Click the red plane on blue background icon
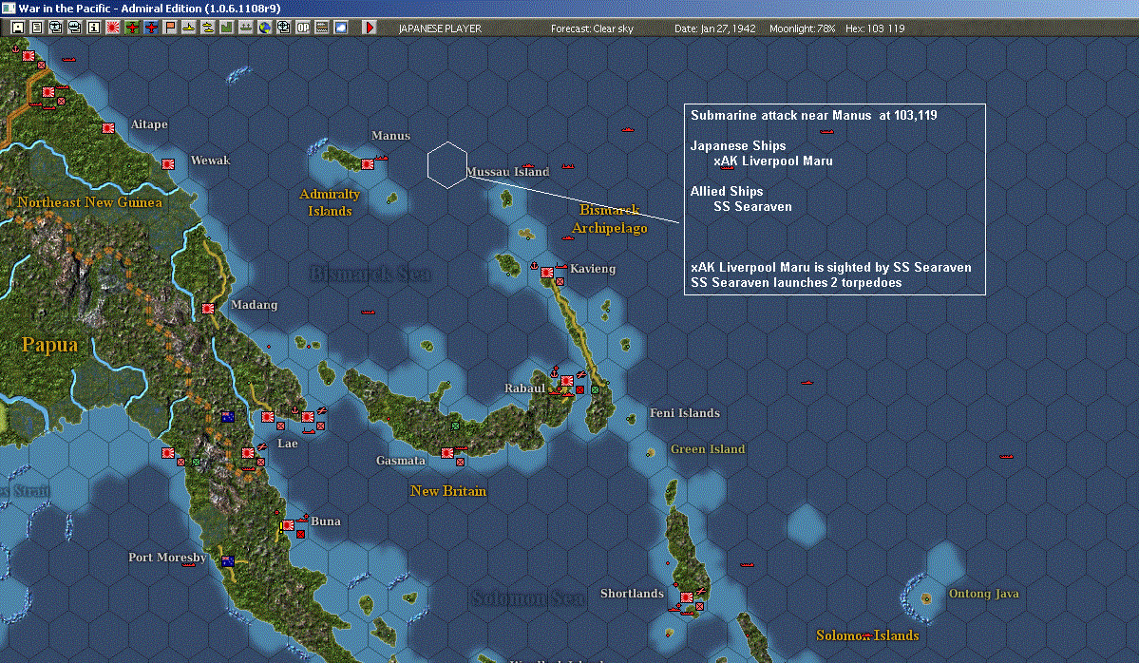The width and height of the screenshot is (1139, 663). [x=150, y=28]
